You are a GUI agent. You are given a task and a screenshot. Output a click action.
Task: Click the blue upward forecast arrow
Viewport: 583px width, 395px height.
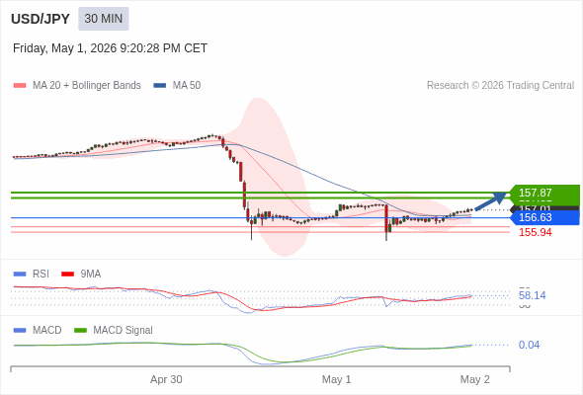point(491,201)
